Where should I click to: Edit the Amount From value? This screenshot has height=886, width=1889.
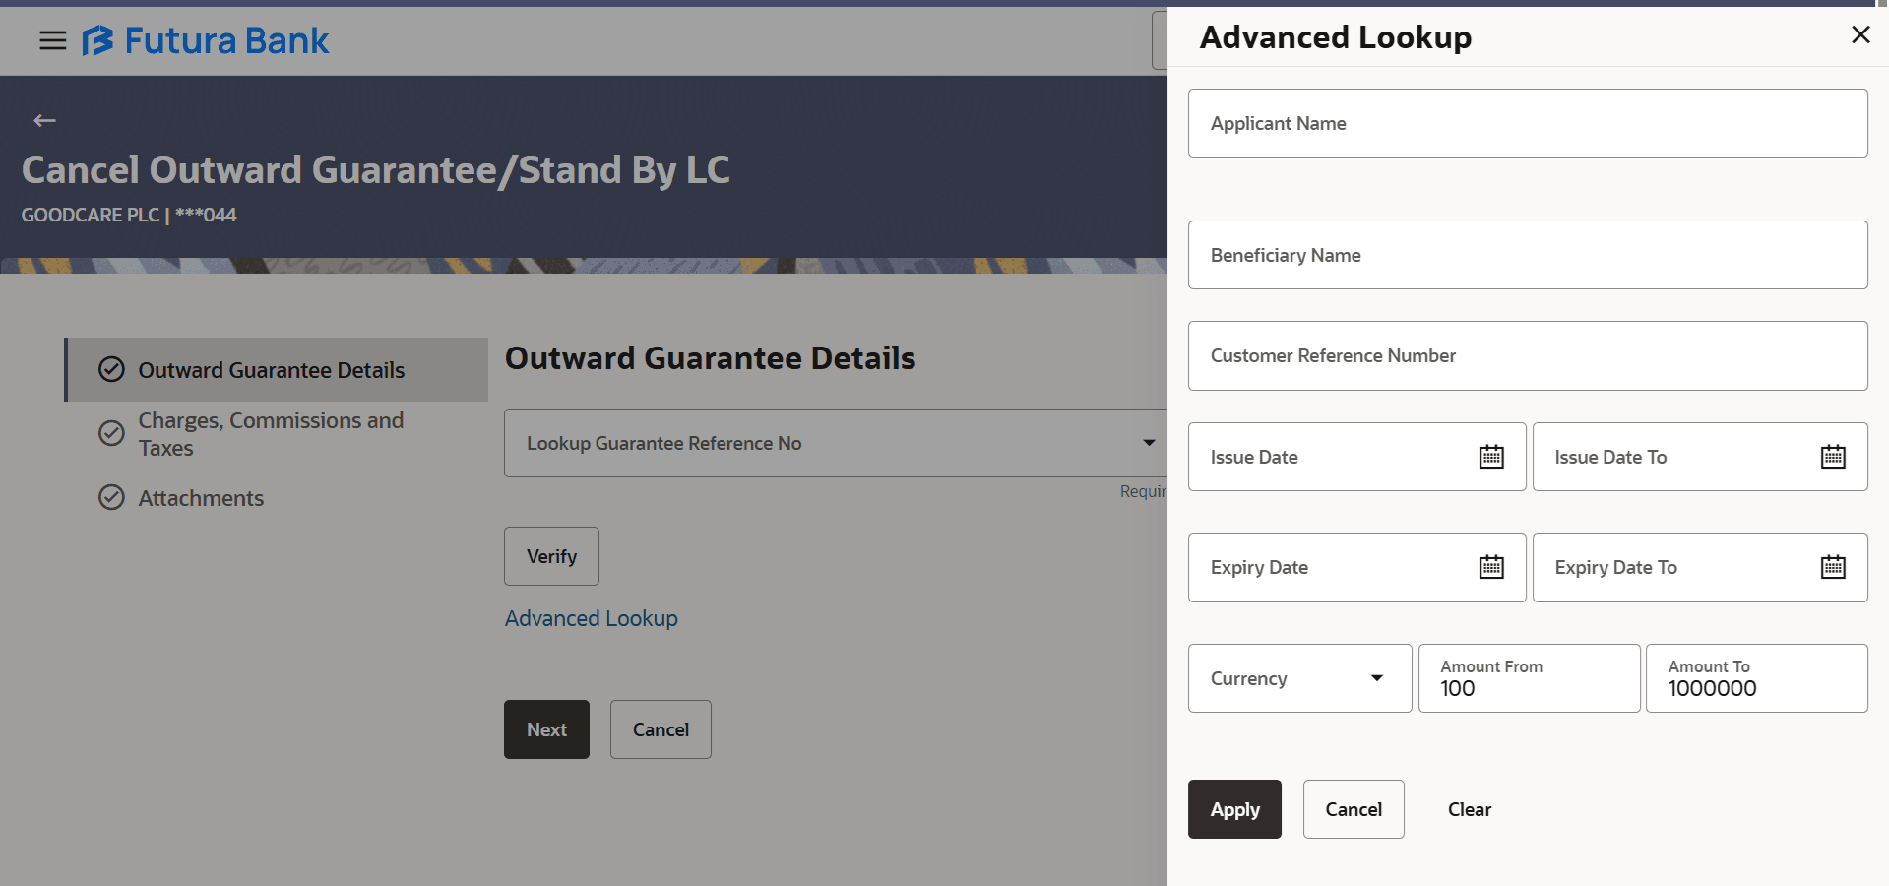(x=1528, y=688)
